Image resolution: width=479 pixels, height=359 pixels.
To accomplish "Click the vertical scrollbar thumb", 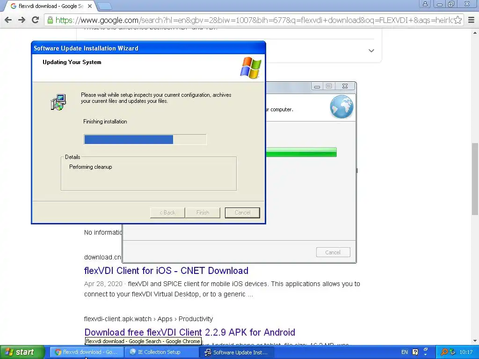I will [475, 179].
